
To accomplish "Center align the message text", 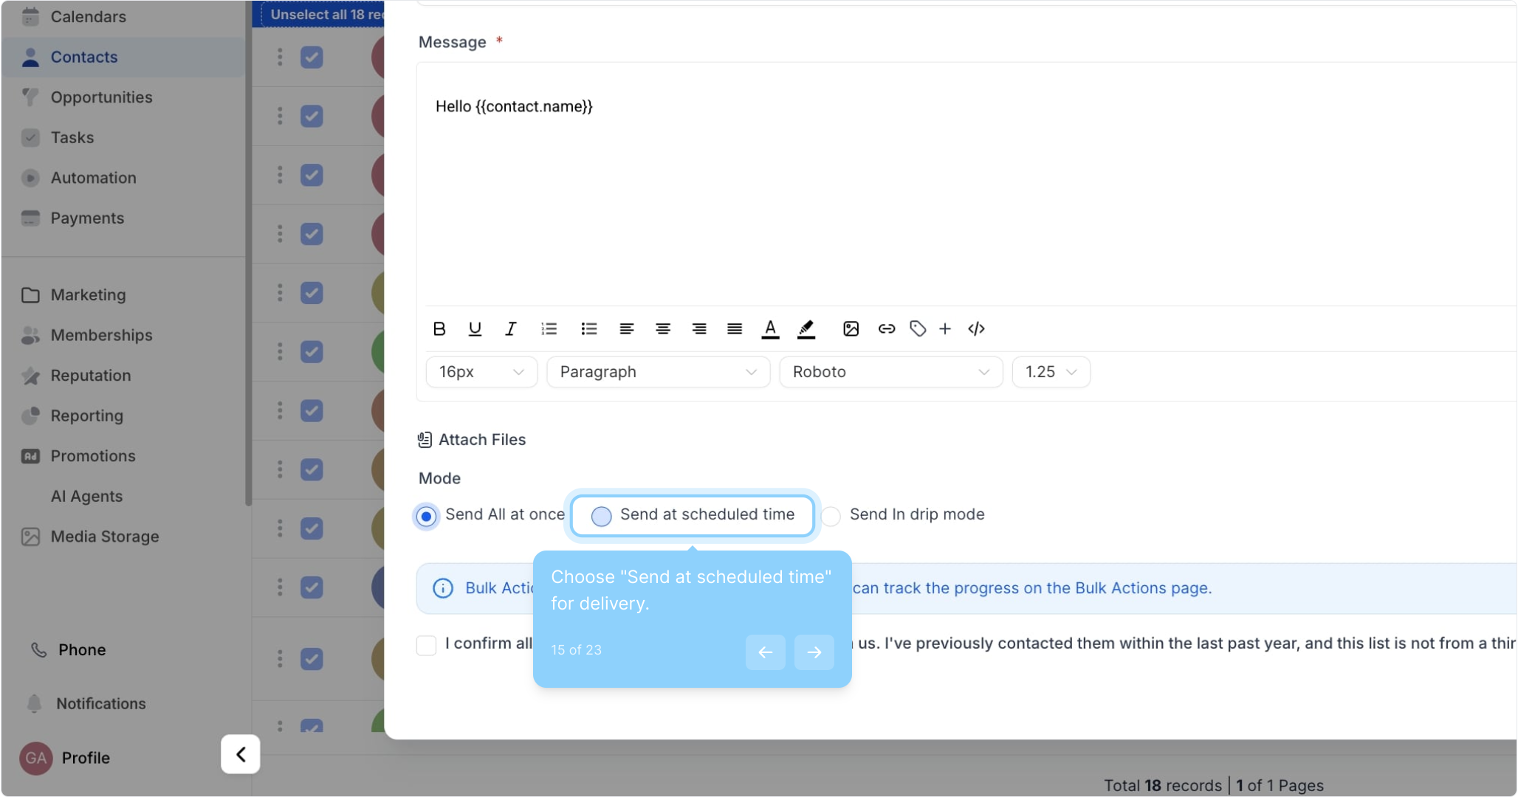I will 662,329.
